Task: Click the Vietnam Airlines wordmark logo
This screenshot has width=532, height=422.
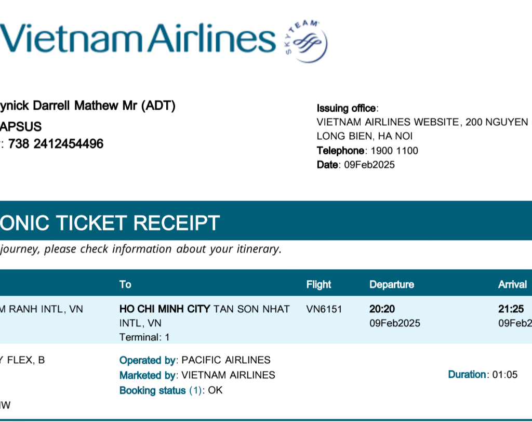Action: click(138, 38)
